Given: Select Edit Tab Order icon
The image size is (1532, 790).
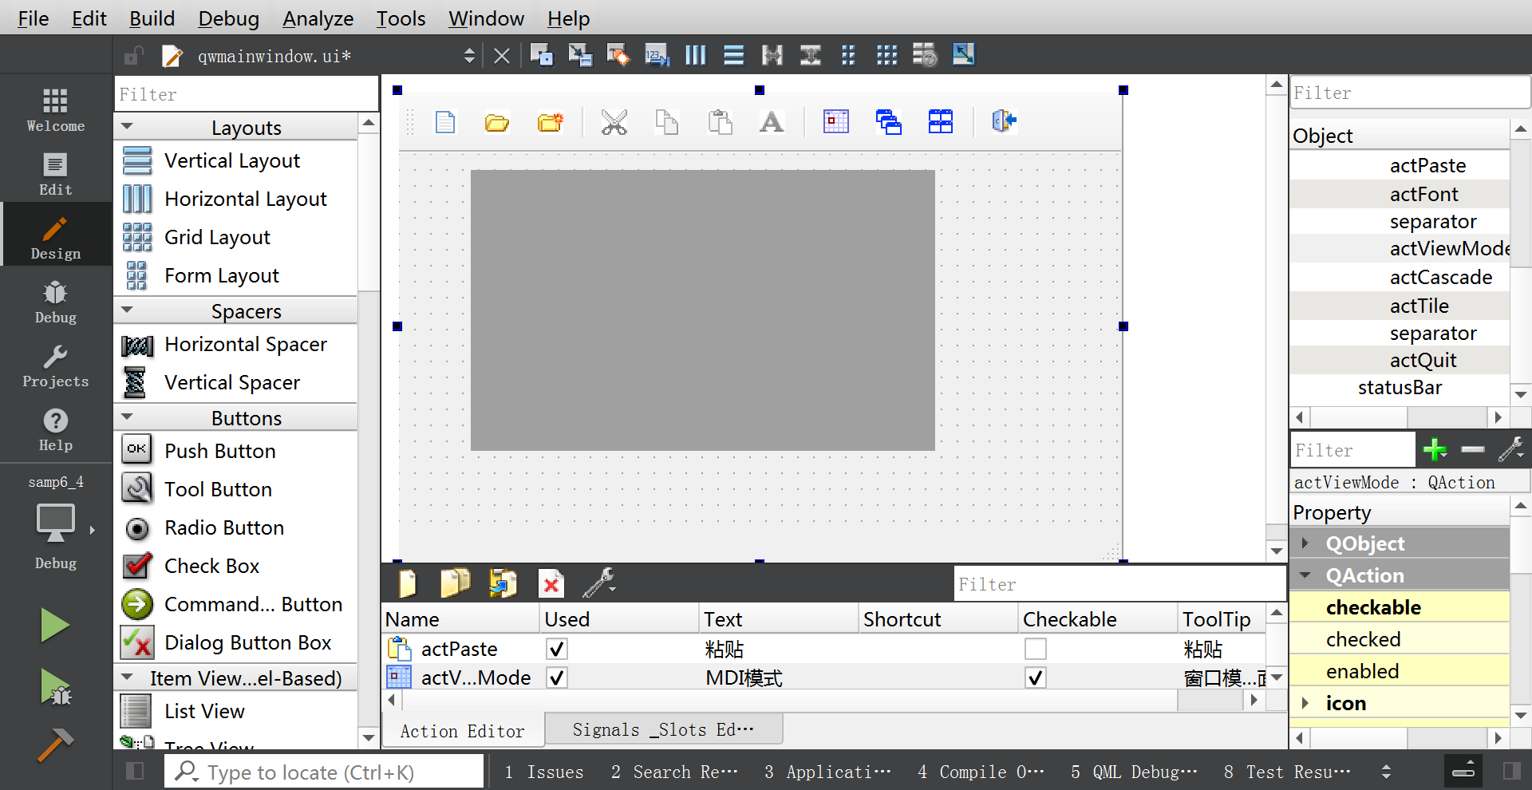Looking at the screenshot, I should (x=657, y=55).
